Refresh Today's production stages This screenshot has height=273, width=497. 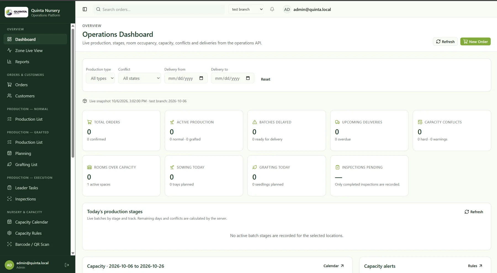[474, 212]
